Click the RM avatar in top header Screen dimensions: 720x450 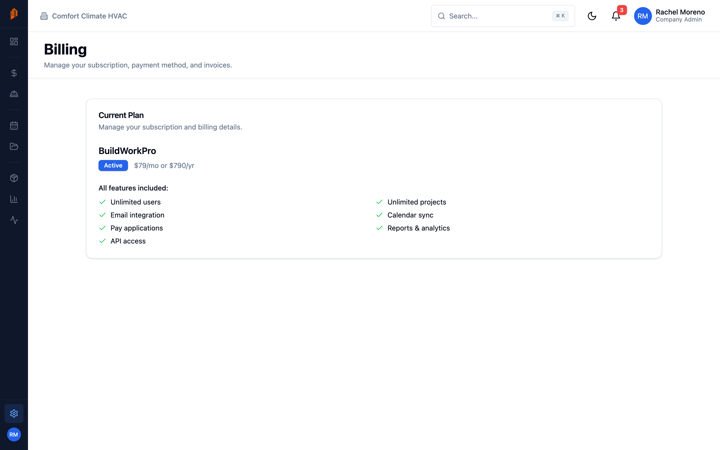643,16
